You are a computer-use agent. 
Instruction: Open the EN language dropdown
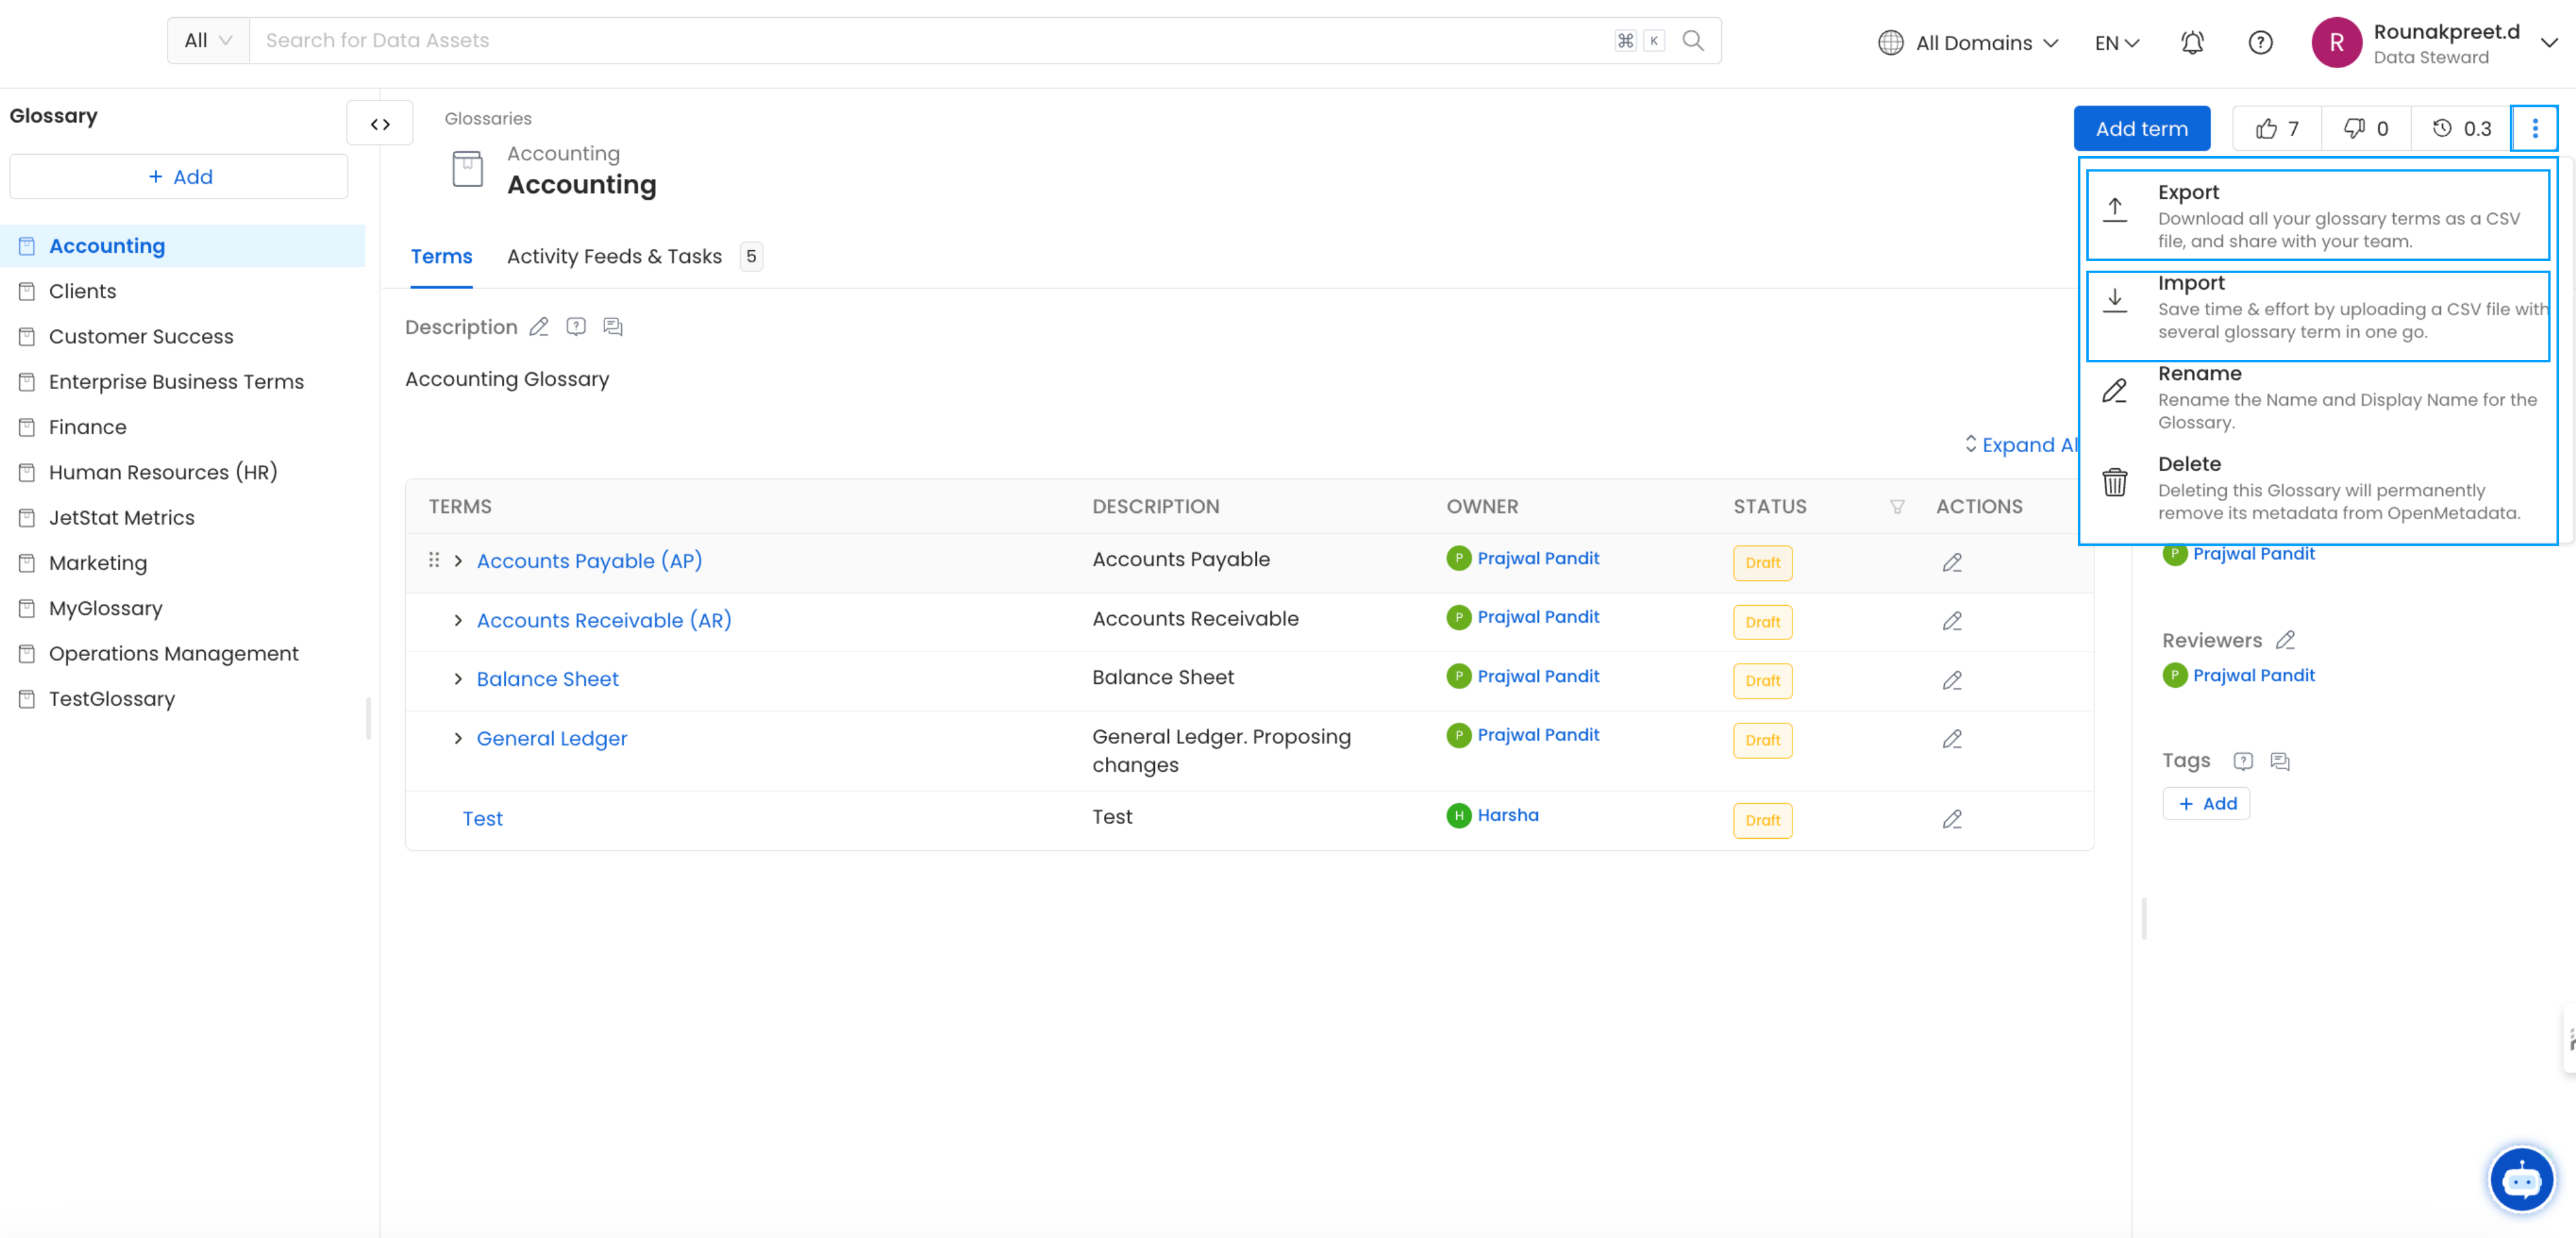(2116, 42)
